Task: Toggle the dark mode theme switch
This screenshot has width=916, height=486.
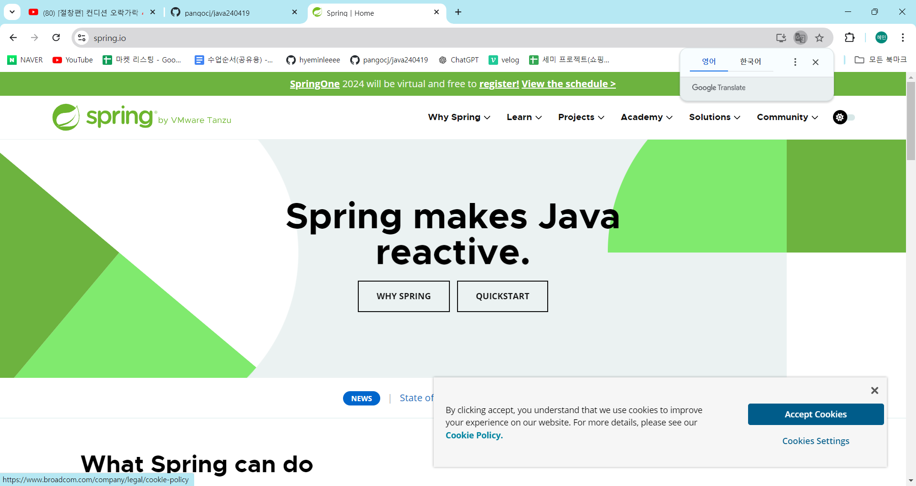Action: click(x=843, y=117)
